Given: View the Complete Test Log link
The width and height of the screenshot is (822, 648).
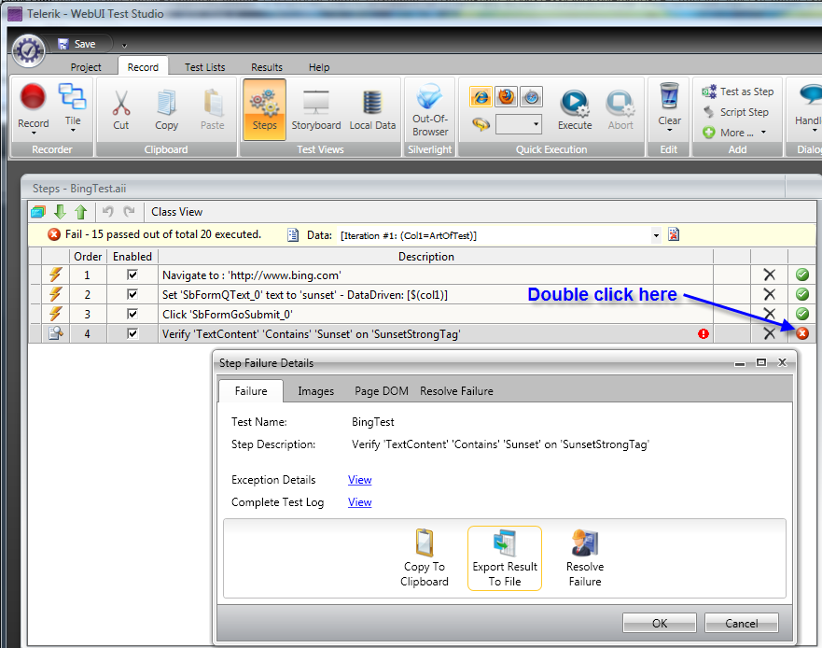Looking at the screenshot, I should [359, 502].
